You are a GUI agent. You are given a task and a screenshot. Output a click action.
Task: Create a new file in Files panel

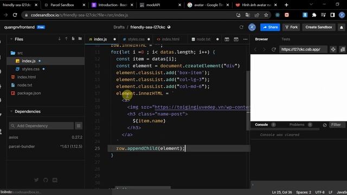click(73, 39)
